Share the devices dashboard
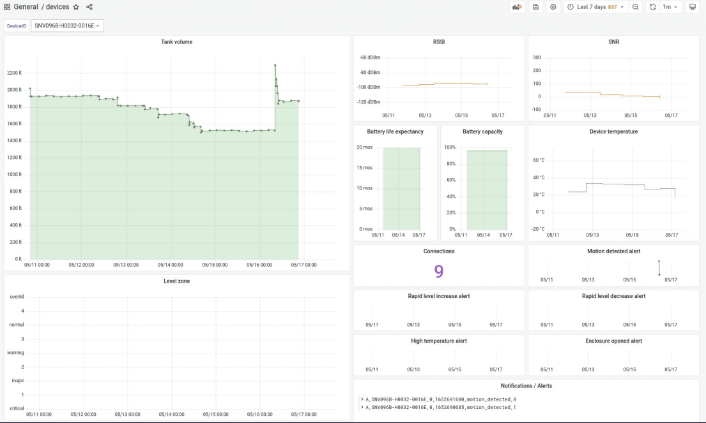Screen dimensions: 706x423 pyautogui.click(x=88, y=7)
